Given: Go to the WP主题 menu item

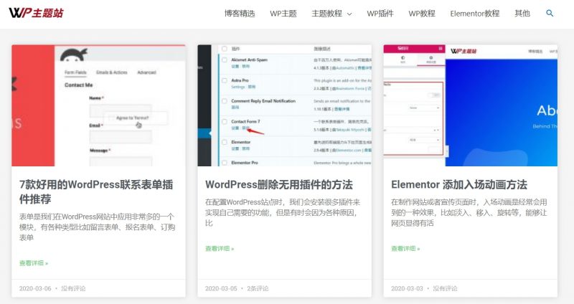Looking at the screenshot, I should pos(283,14).
